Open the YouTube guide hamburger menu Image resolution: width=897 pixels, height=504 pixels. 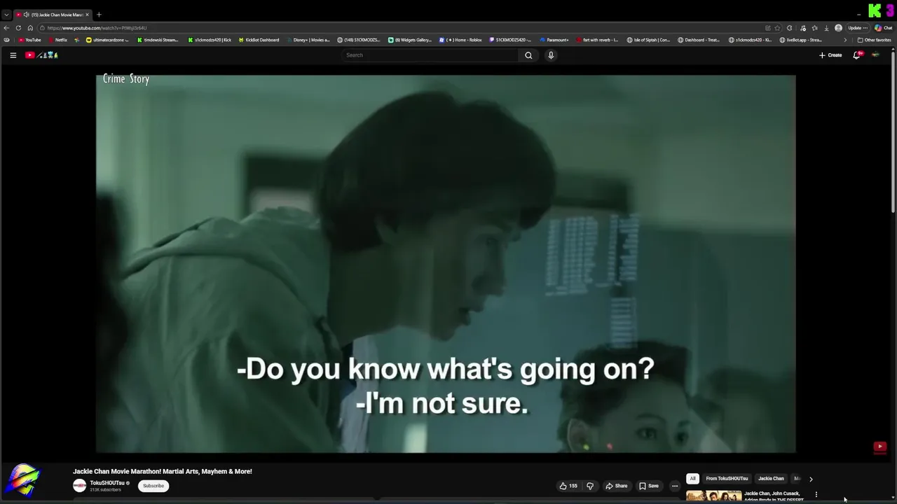pyautogui.click(x=13, y=55)
